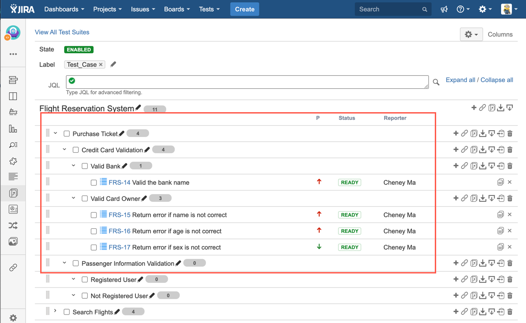Remove FRS-14 using its X icon

coord(510,182)
